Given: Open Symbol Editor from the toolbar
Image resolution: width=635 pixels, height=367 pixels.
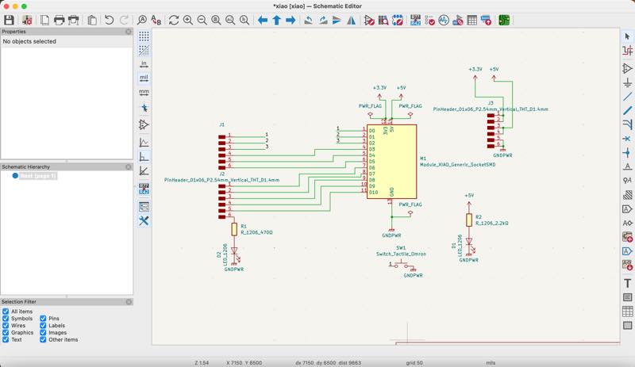Looking at the screenshot, I should pos(369,20).
